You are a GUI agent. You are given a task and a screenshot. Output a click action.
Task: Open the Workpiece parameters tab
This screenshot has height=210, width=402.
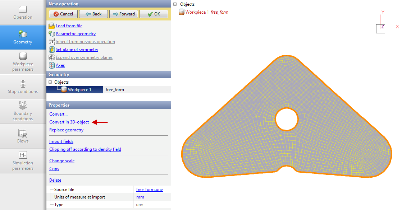click(x=23, y=62)
